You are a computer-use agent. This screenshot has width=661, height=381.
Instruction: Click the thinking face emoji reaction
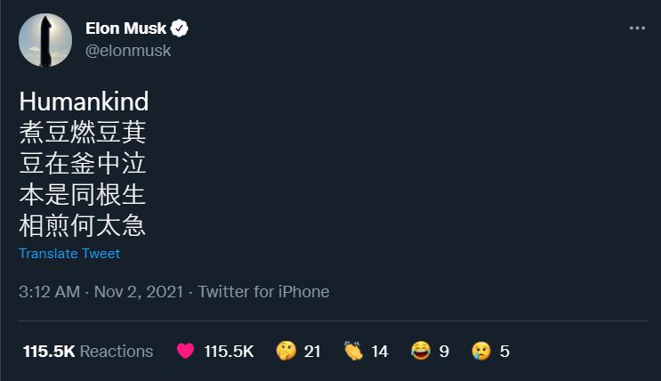coord(286,352)
